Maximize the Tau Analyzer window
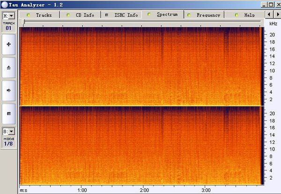This screenshot has width=281, height=194. tap(271, 5)
